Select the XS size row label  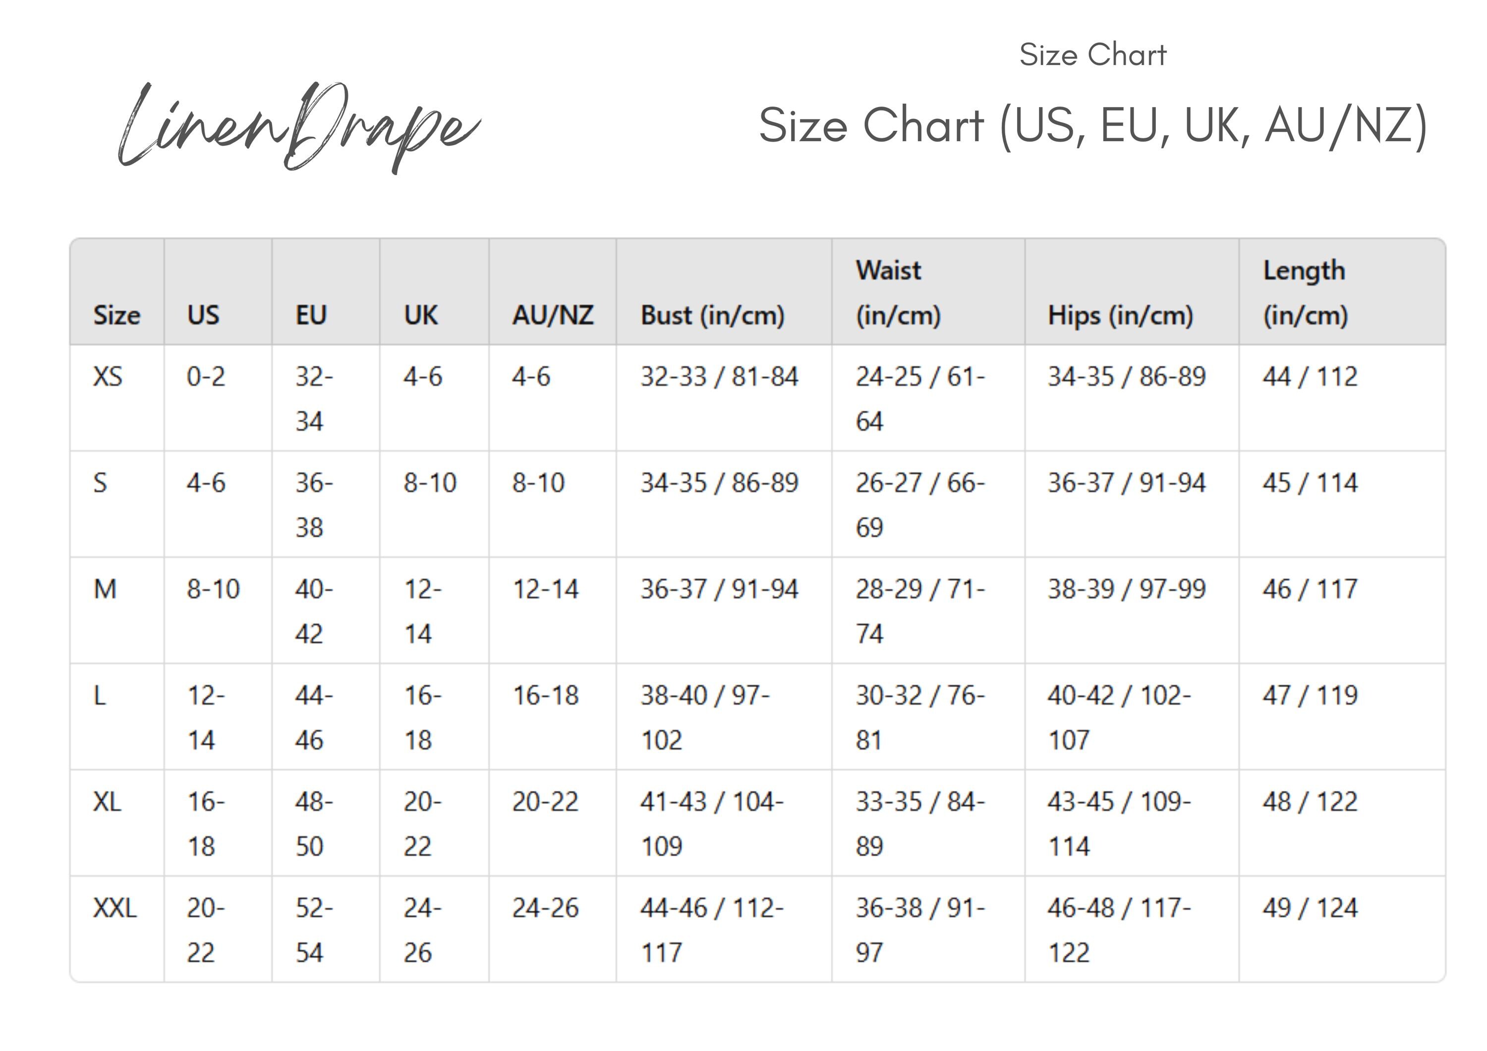tap(108, 377)
